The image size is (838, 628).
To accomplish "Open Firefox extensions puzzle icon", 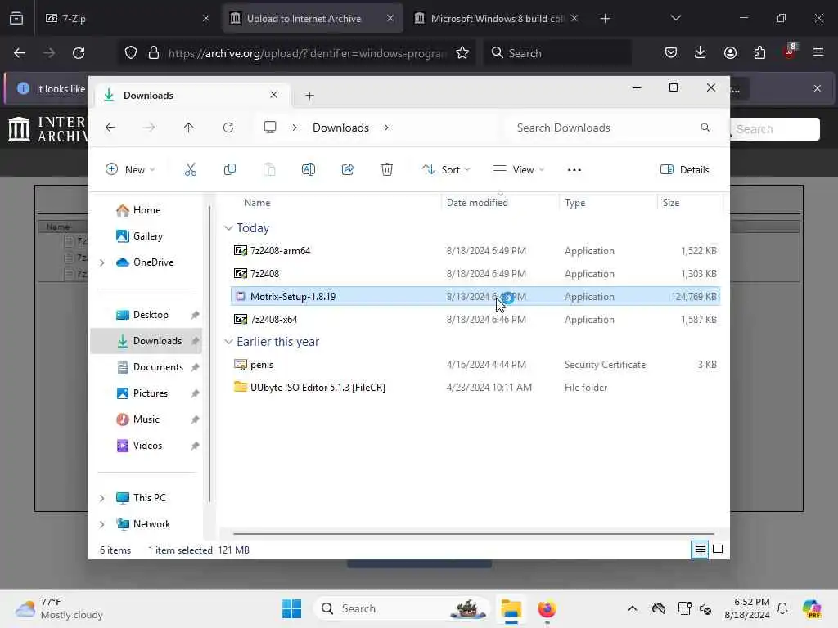I will (759, 53).
